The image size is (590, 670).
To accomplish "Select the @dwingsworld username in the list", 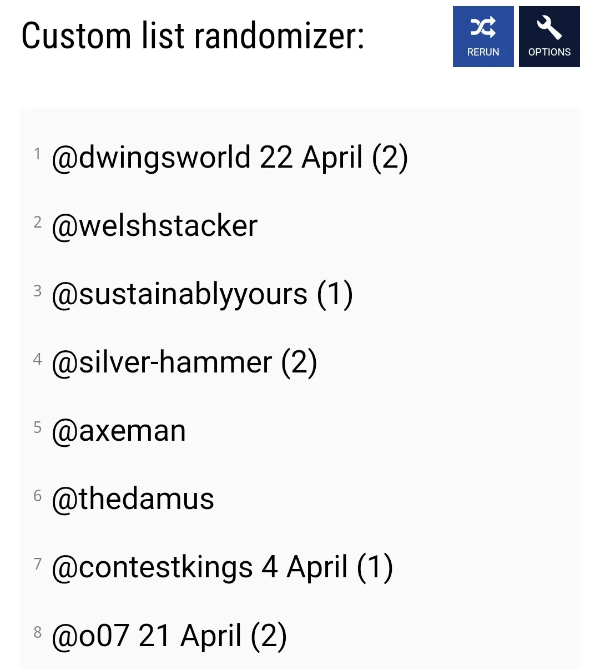I will coord(151,158).
